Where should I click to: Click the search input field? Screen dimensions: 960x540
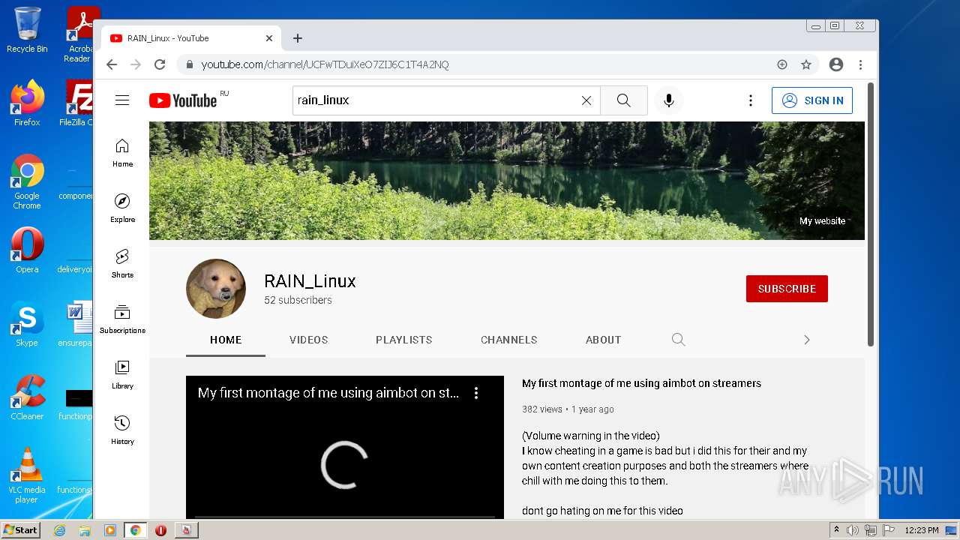click(x=436, y=100)
